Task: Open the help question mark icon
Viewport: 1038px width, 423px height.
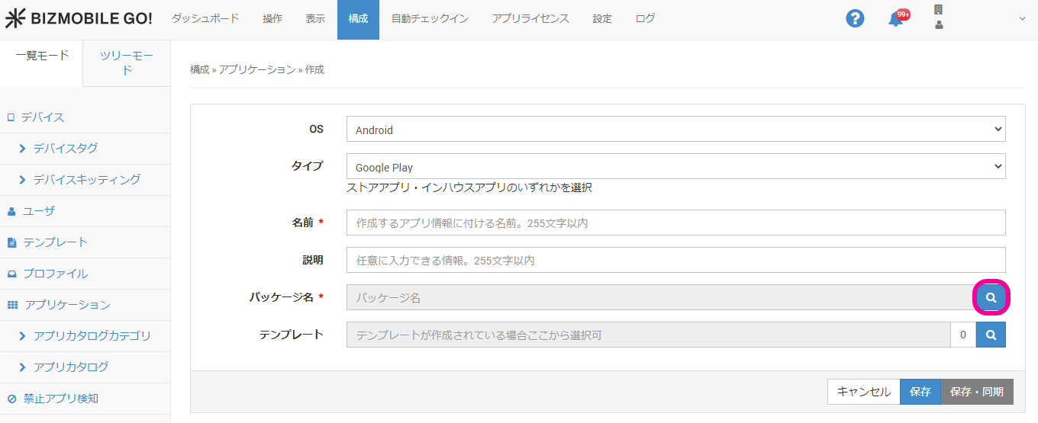Action: pyautogui.click(x=855, y=19)
